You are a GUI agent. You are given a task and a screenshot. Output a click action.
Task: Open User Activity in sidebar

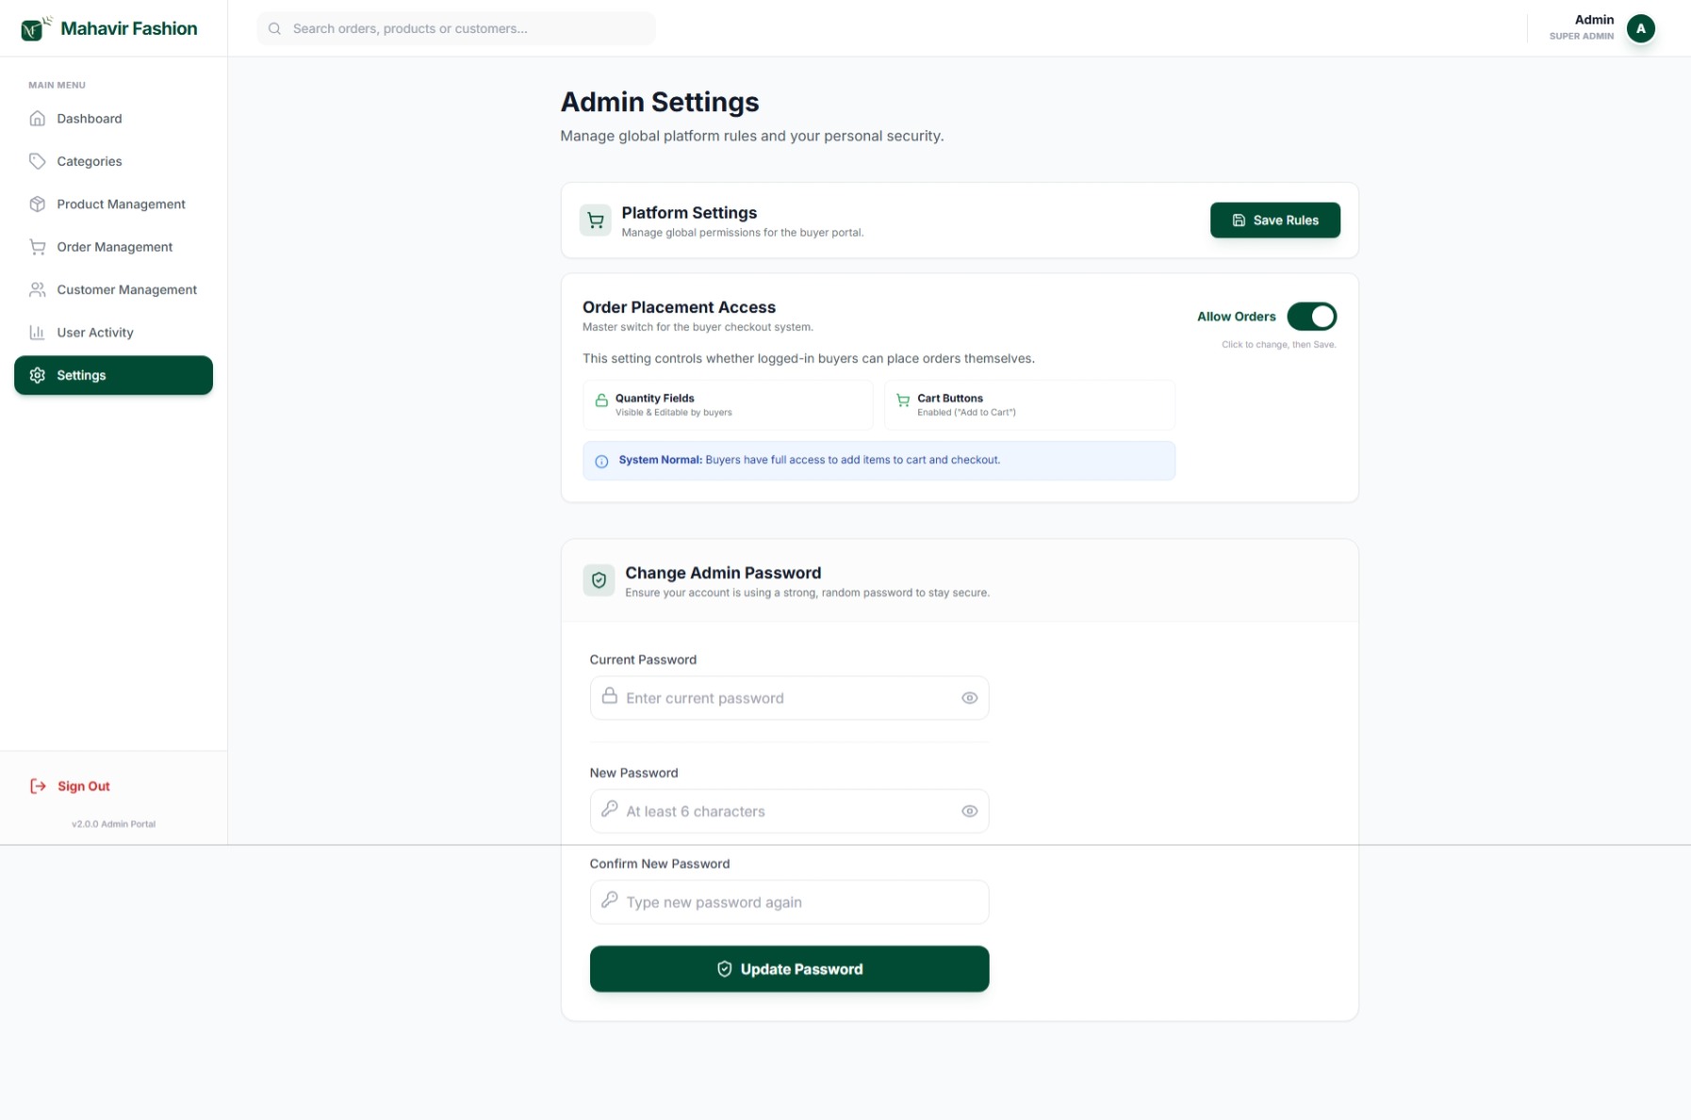[94, 333]
